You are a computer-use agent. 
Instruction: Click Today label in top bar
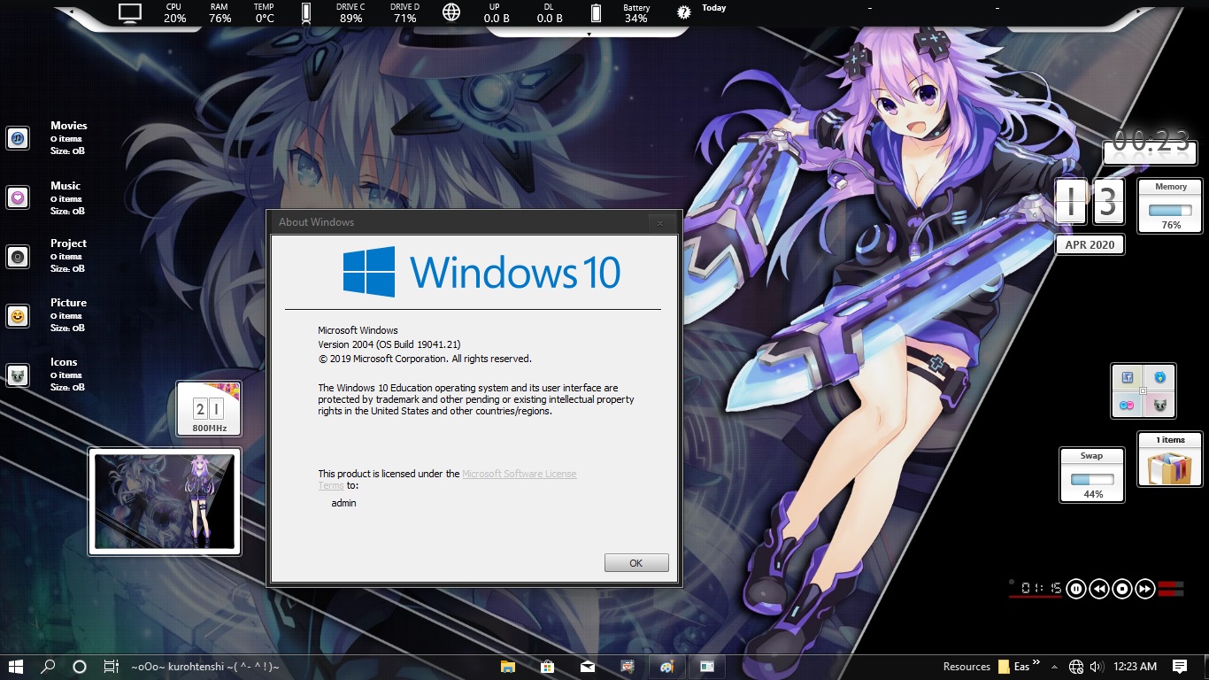click(713, 8)
